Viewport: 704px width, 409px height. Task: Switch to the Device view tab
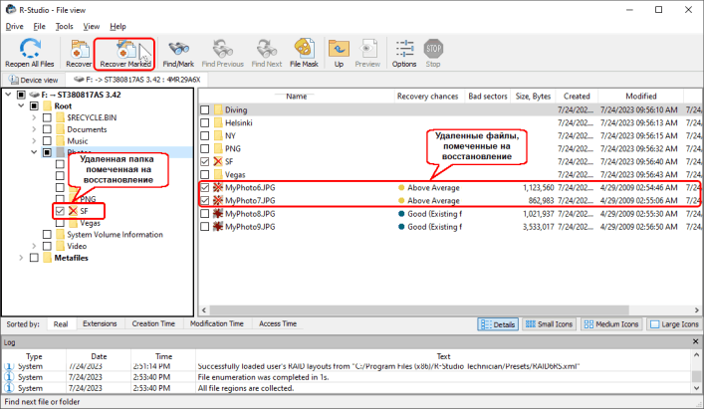[x=34, y=80]
